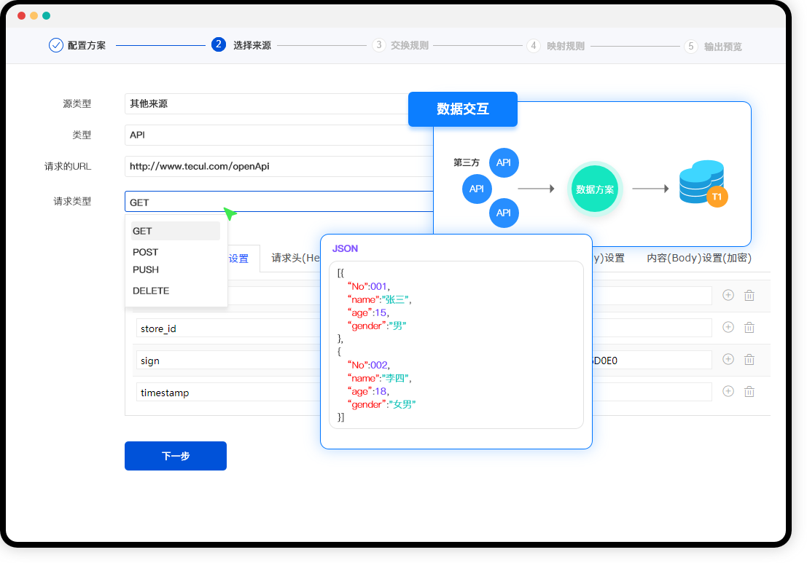Choose DELETE from the request type list
The image size is (807, 563).
tap(151, 291)
